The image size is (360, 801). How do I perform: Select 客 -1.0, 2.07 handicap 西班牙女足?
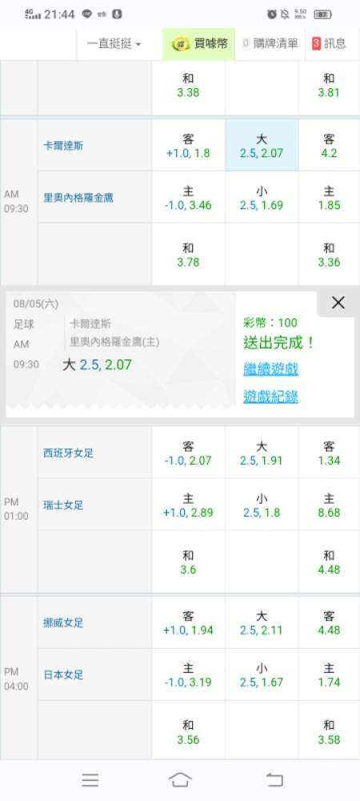(188, 453)
